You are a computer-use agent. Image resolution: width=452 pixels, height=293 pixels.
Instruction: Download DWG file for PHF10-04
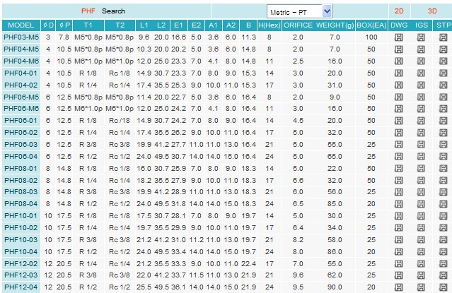399,251
